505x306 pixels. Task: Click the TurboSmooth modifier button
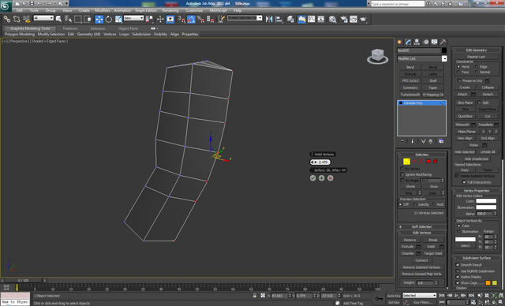(410, 95)
